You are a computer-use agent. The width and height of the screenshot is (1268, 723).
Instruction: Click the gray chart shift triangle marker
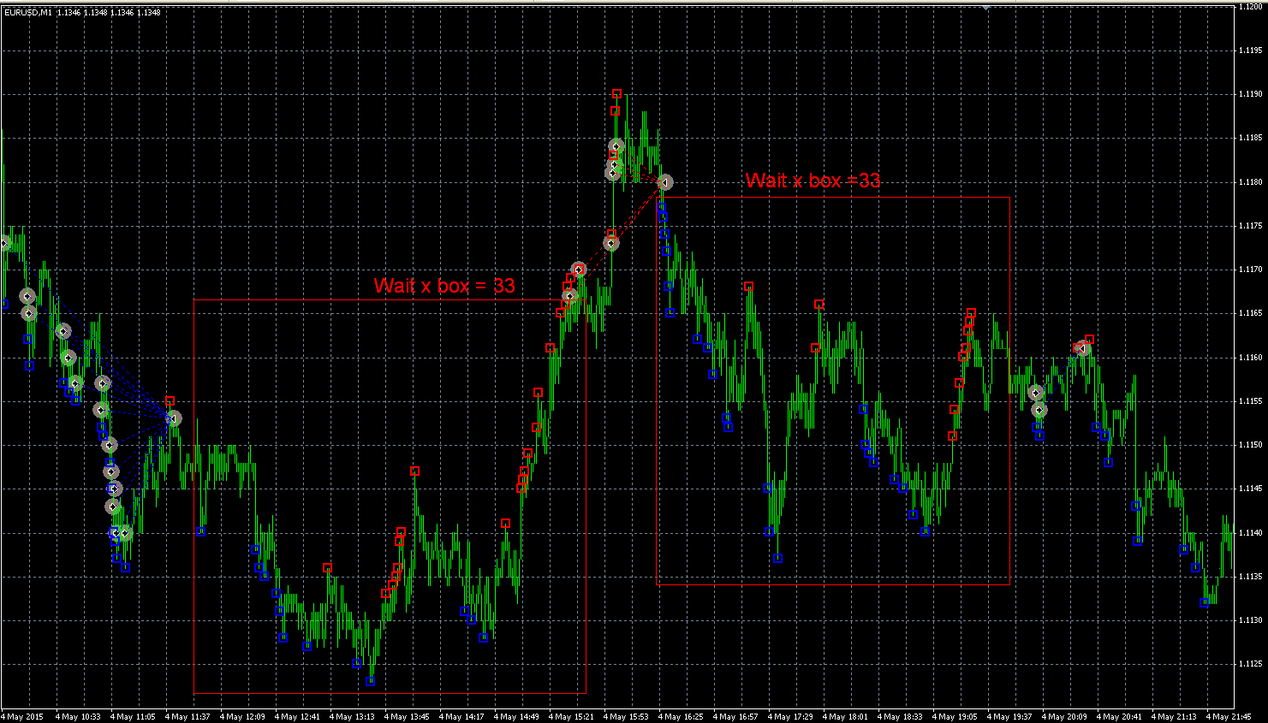[x=986, y=7]
